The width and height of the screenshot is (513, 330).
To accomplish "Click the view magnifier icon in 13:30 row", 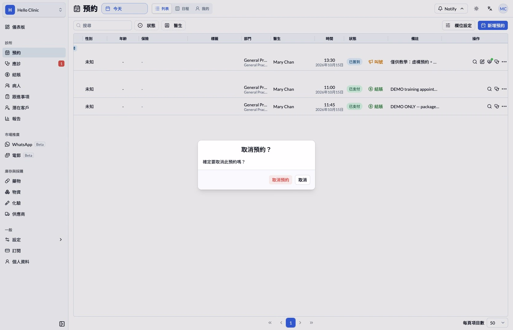I will [475, 62].
